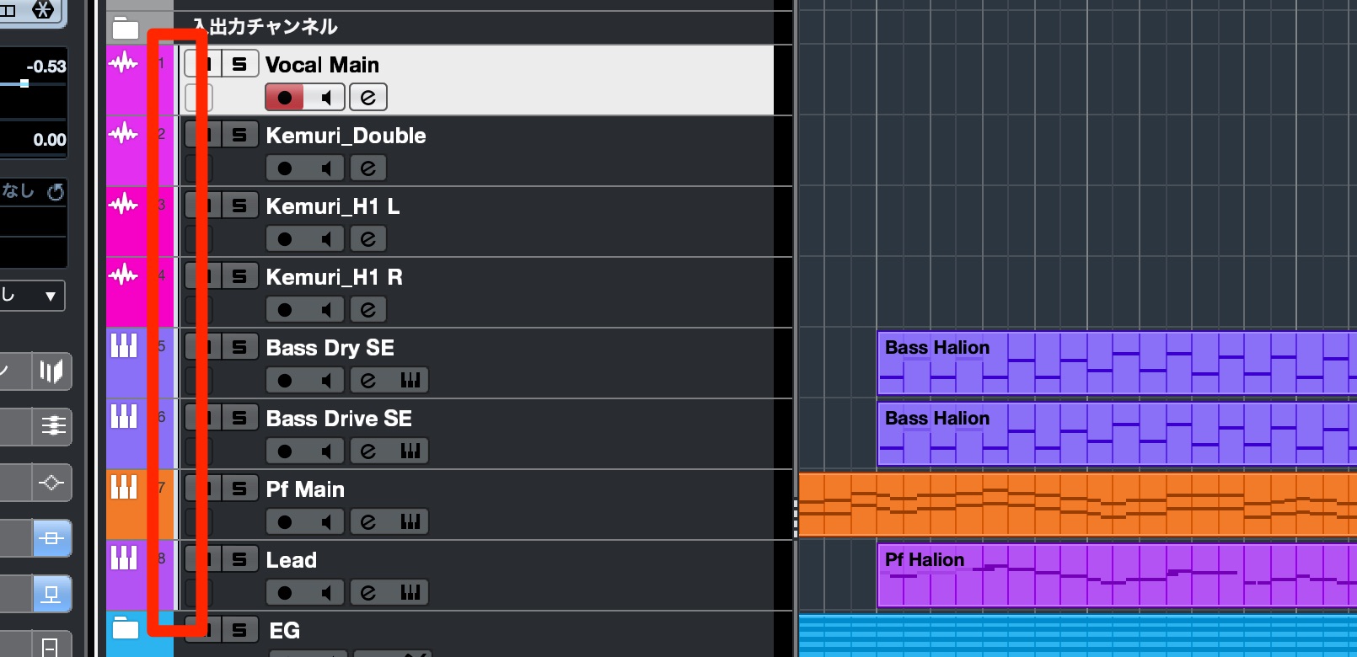1357x657 pixels.
Task: Enable record on Lead track
Action: [285, 593]
